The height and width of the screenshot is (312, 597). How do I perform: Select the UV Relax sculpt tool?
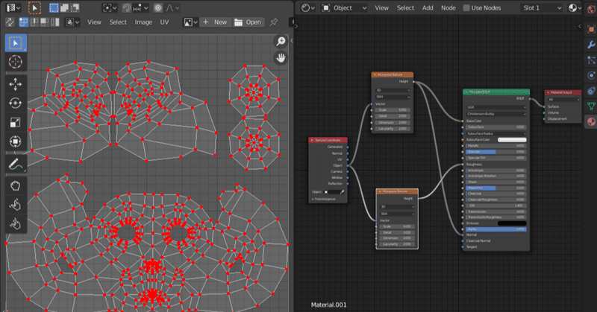16,205
